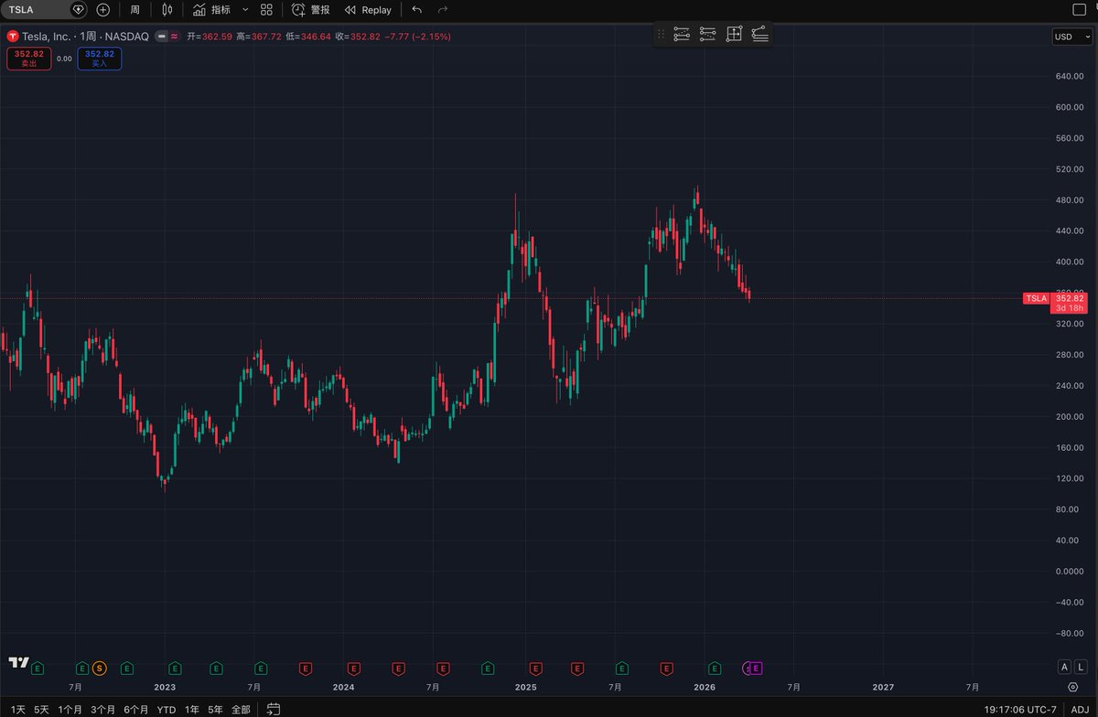This screenshot has width=1098, height=717.
Task: Click the Tesla, Inc. chart legend title
Action: (x=47, y=36)
